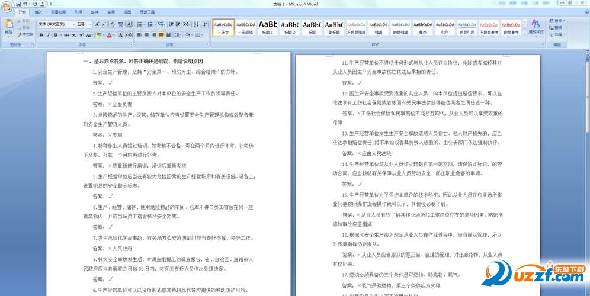Apply character shading (shaded A)
The height and width of the screenshot is (296, 590).
pos(121,35)
